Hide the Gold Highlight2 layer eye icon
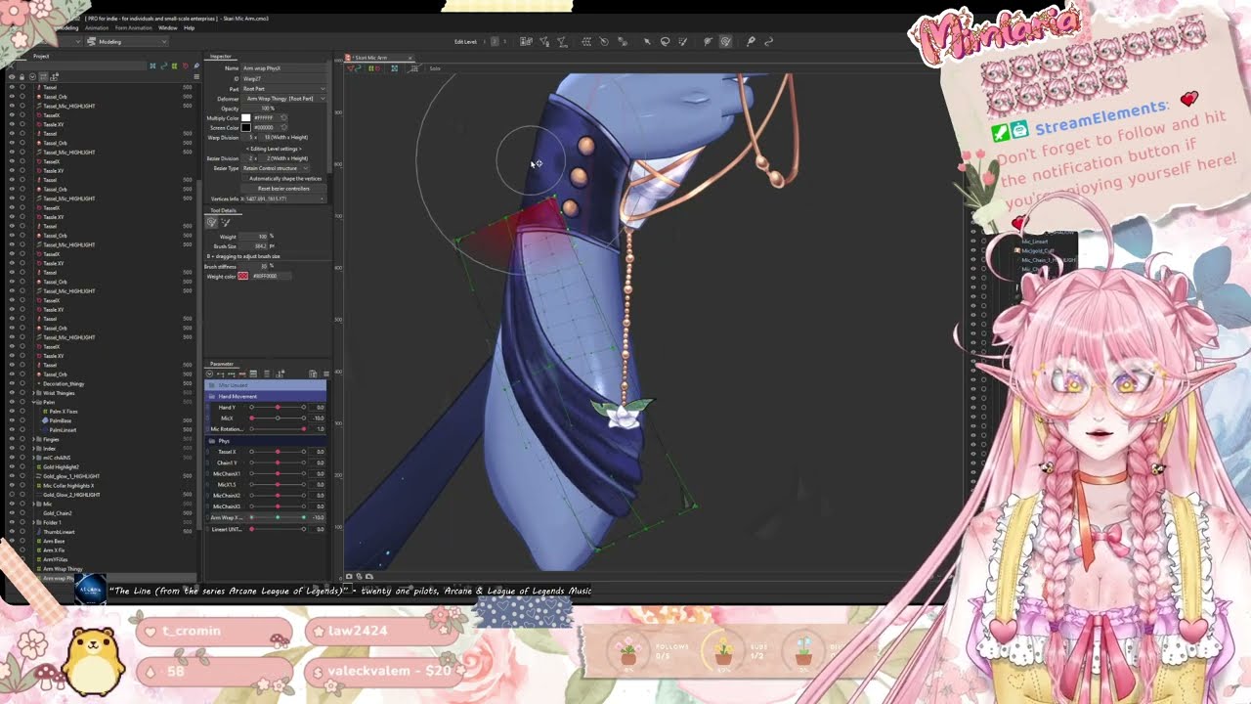The image size is (1251, 704). tap(12, 466)
